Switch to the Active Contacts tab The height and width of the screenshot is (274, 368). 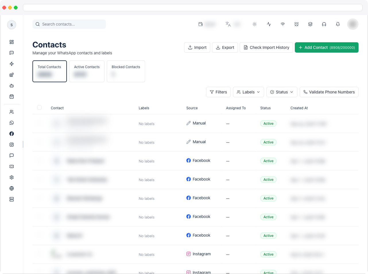(x=87, y=71)
